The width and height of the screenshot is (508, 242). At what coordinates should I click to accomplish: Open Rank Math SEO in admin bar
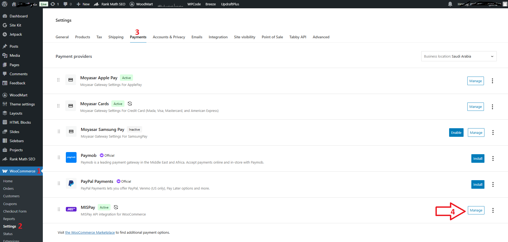point(110,4)
